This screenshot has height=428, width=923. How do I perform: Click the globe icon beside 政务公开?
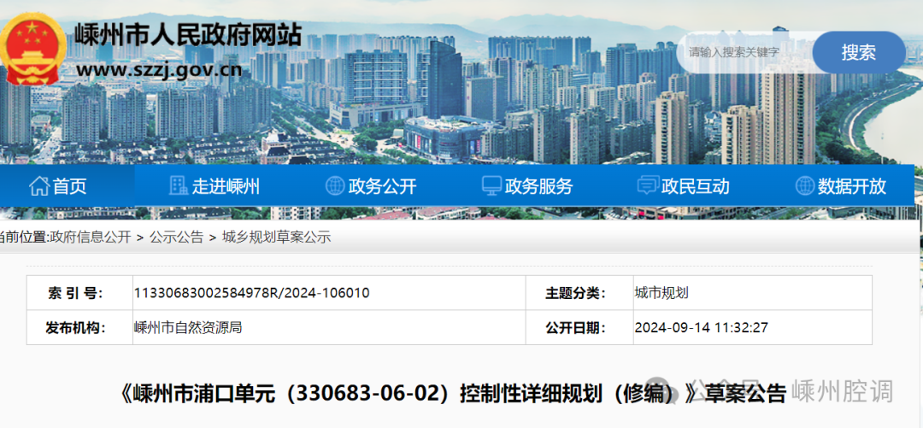[x=335, y=186]
